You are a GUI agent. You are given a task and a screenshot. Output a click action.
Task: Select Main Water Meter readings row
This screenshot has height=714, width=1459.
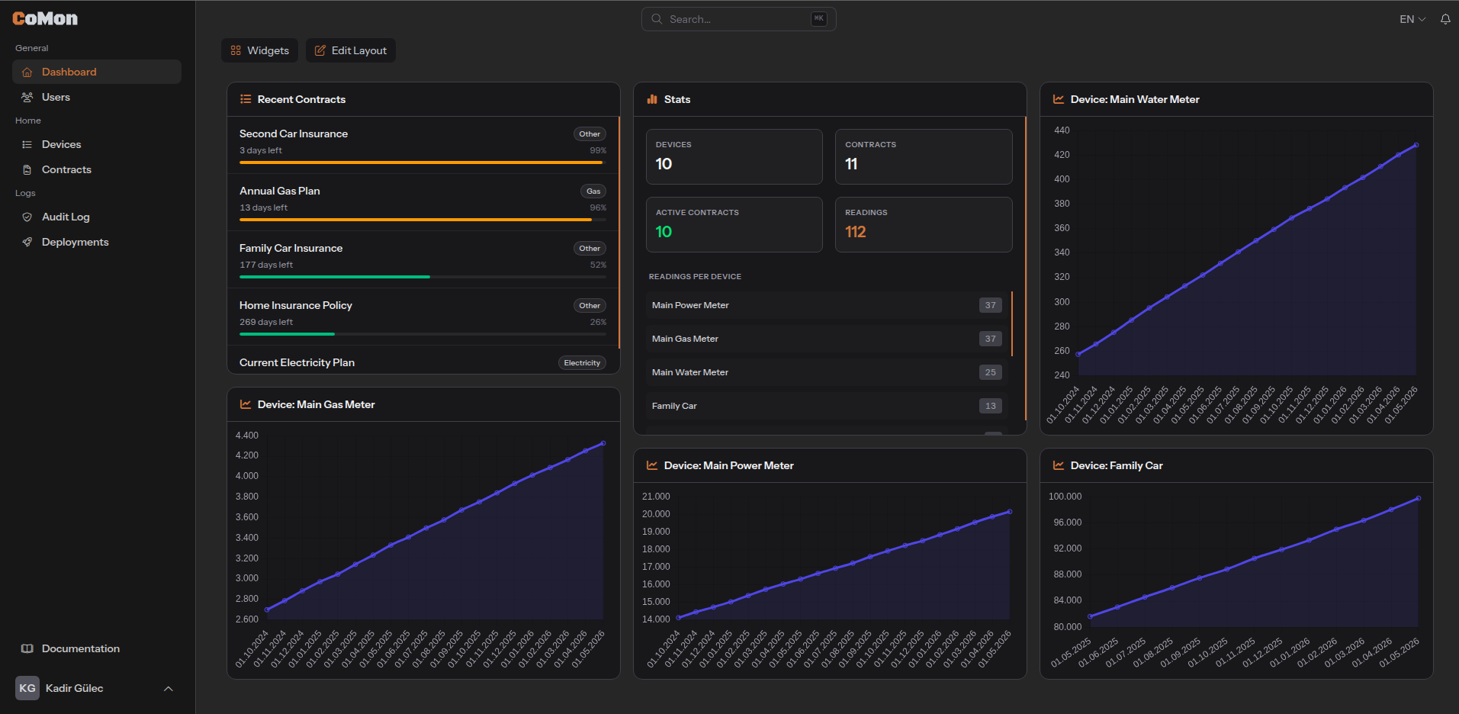827,372
